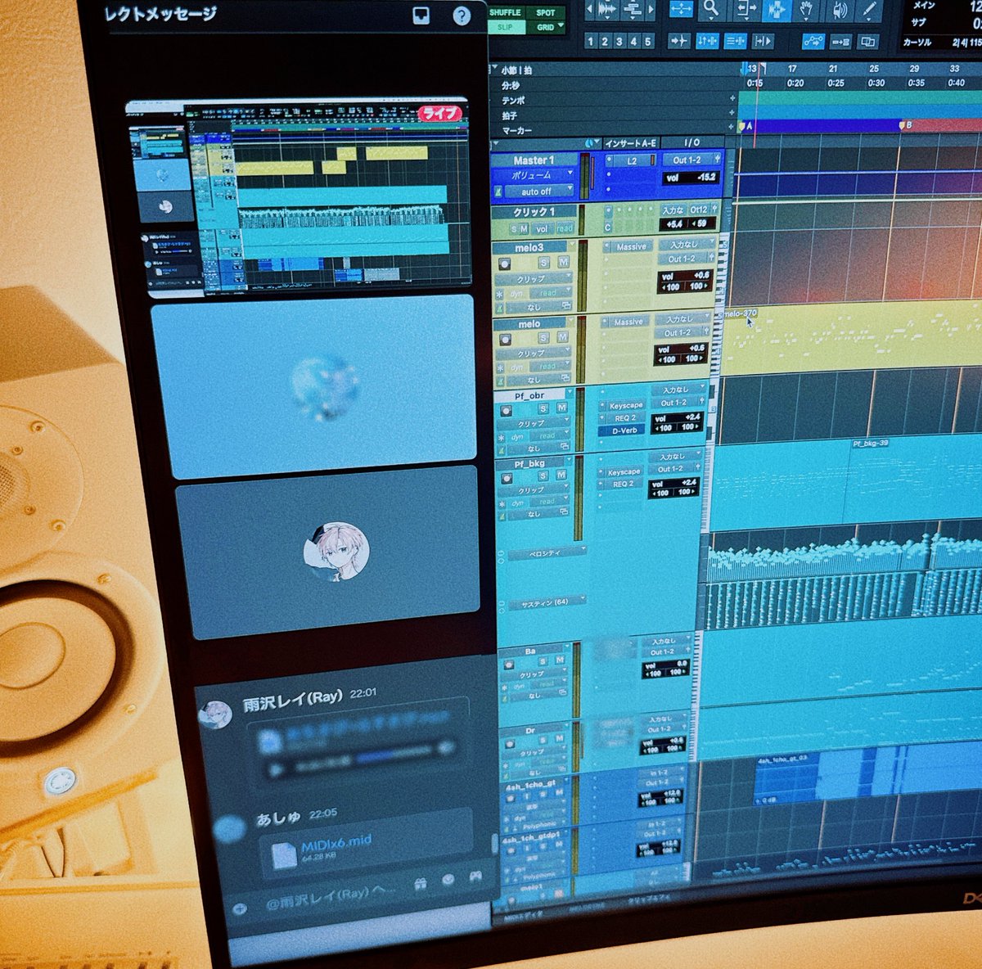
Task: Click あしゅ username in chat
Action: (x=278, y=818)
